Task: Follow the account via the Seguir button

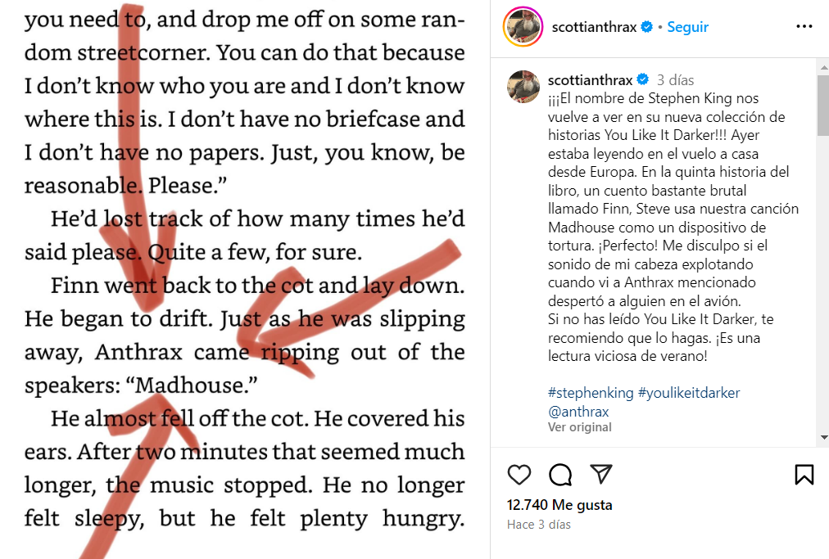Action: [687, 27]
